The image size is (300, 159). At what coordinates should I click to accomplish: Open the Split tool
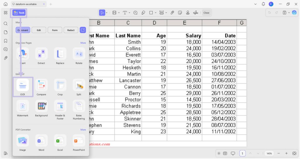[x=79, y=87]
